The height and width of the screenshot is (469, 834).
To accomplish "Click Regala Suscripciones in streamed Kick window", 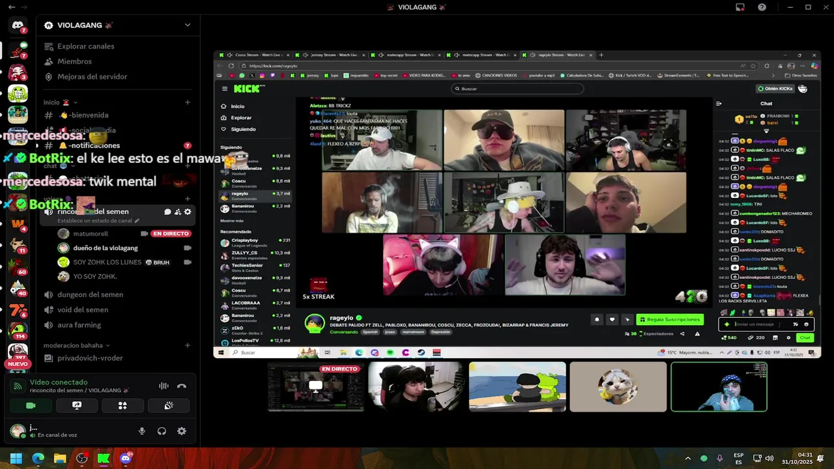I will pyautogui.click(x=670, y=319).
